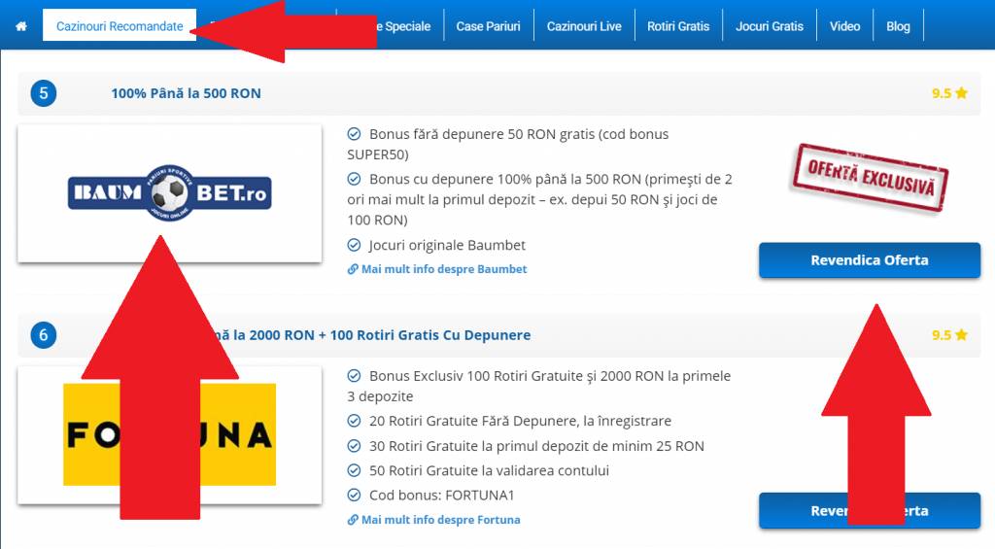Click the text "Jocuri originale Baumbet"
Screen dimensions: 995x549
[x=447, y=245]
